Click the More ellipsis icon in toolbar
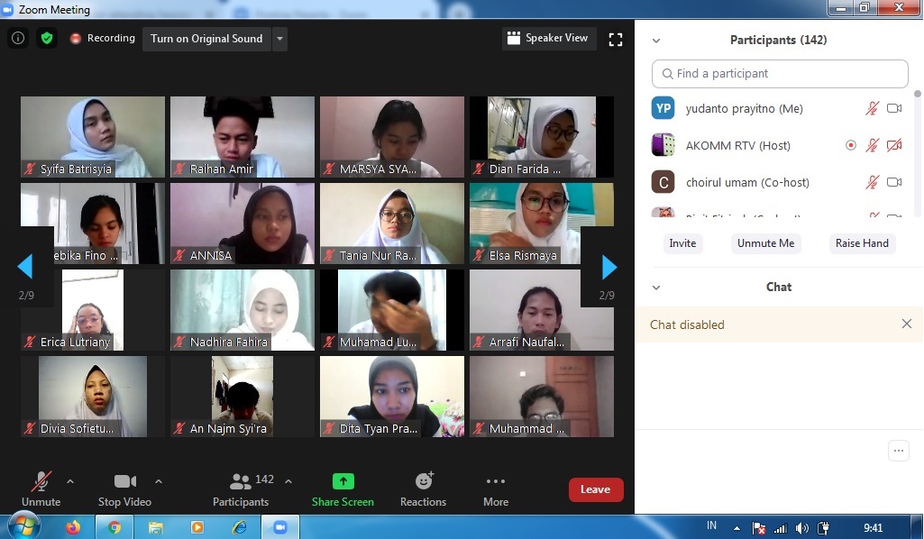Screen dimensions: 924x539 [x=495, y=481]
